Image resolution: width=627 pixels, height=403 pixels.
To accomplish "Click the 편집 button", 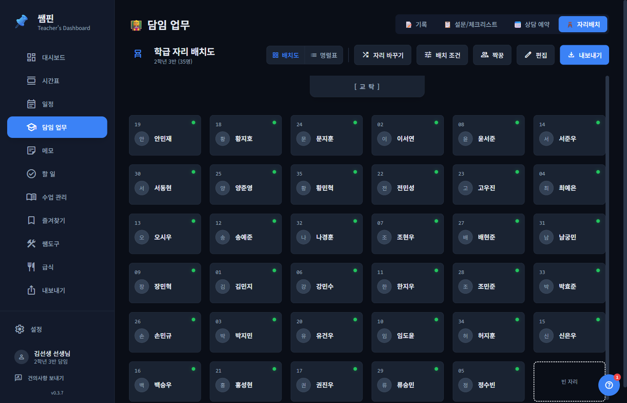I will [536, 55].
